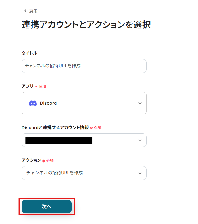The width and height of the screenshot is (198, 224).
Task: Click the Discord logo icon
Action: (33, 103)
